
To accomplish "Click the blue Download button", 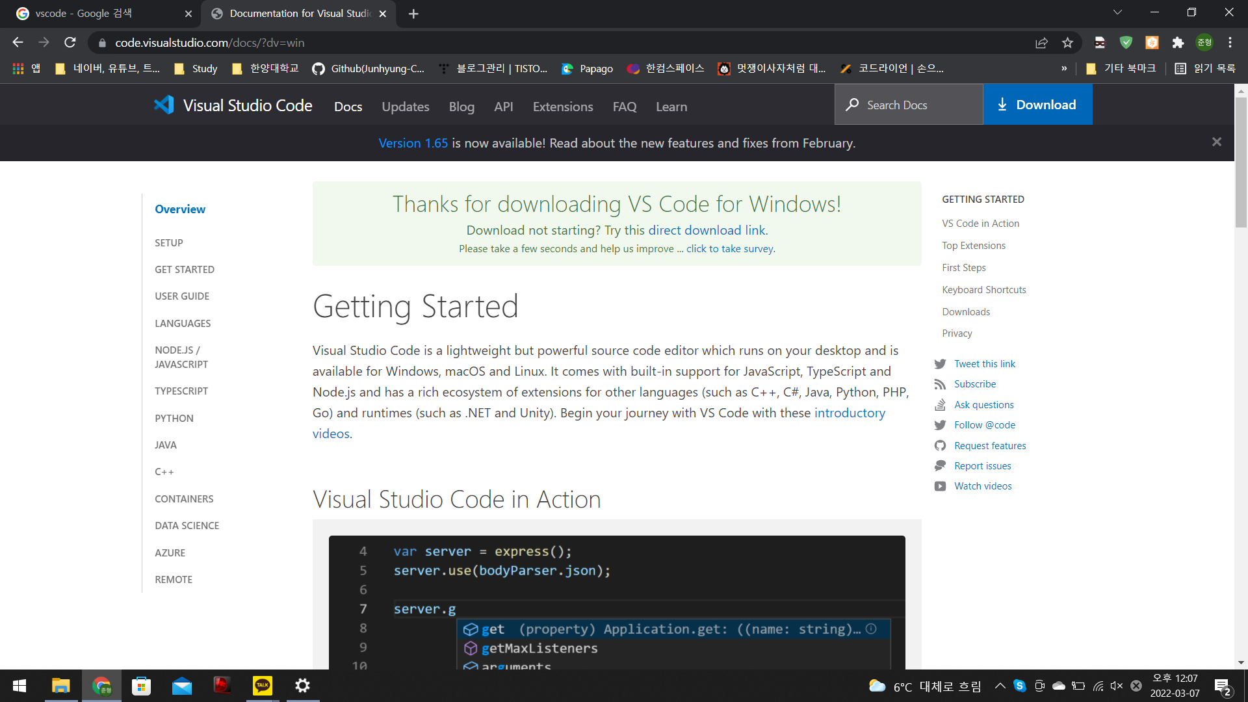I will point(1037,105).
